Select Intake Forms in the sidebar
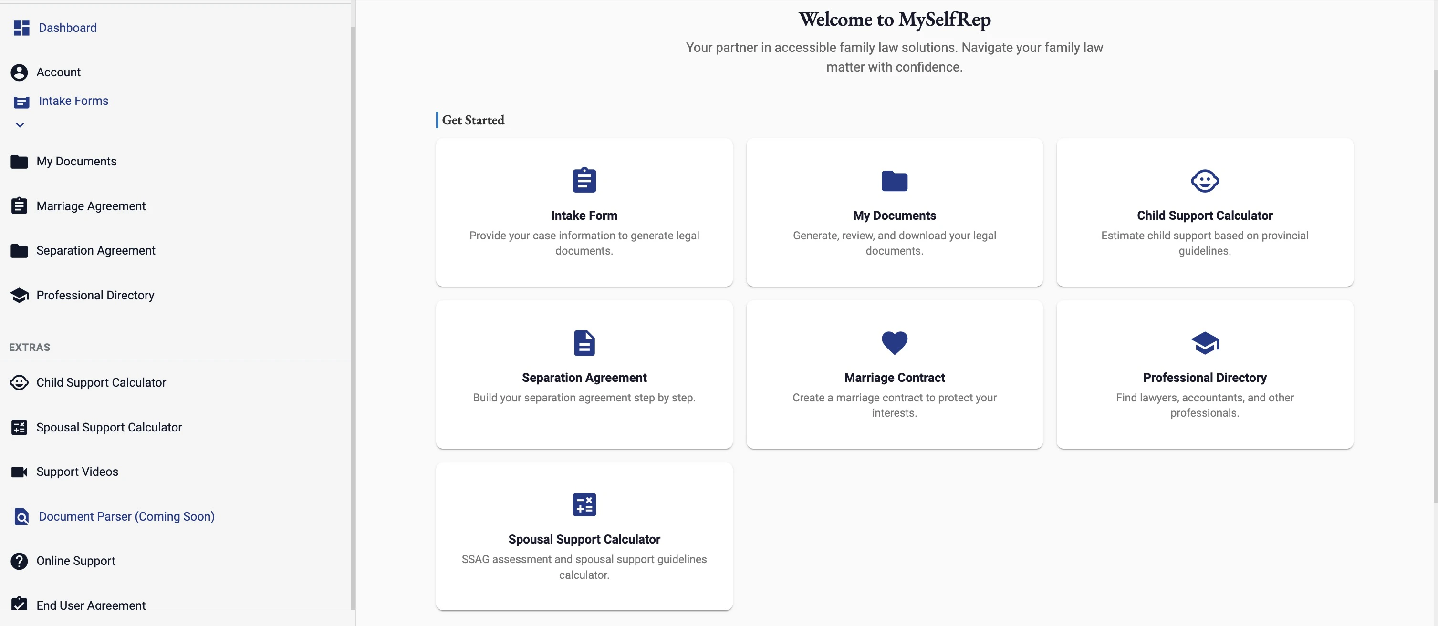Screen dimensions: 1438x626 (x=73, y=101)
